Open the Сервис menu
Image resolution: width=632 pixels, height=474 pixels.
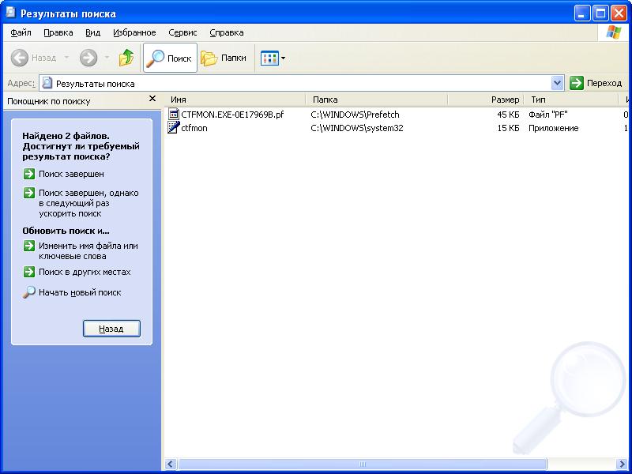[182, 32]
